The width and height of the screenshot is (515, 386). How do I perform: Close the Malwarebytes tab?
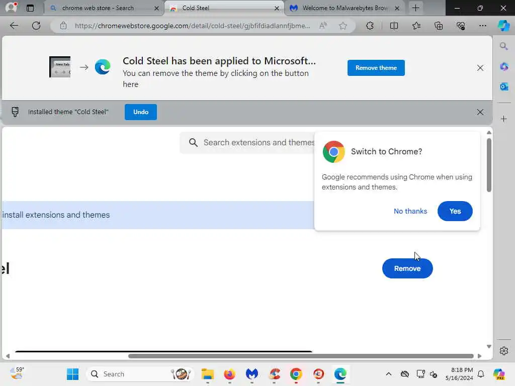click(397, 8)
